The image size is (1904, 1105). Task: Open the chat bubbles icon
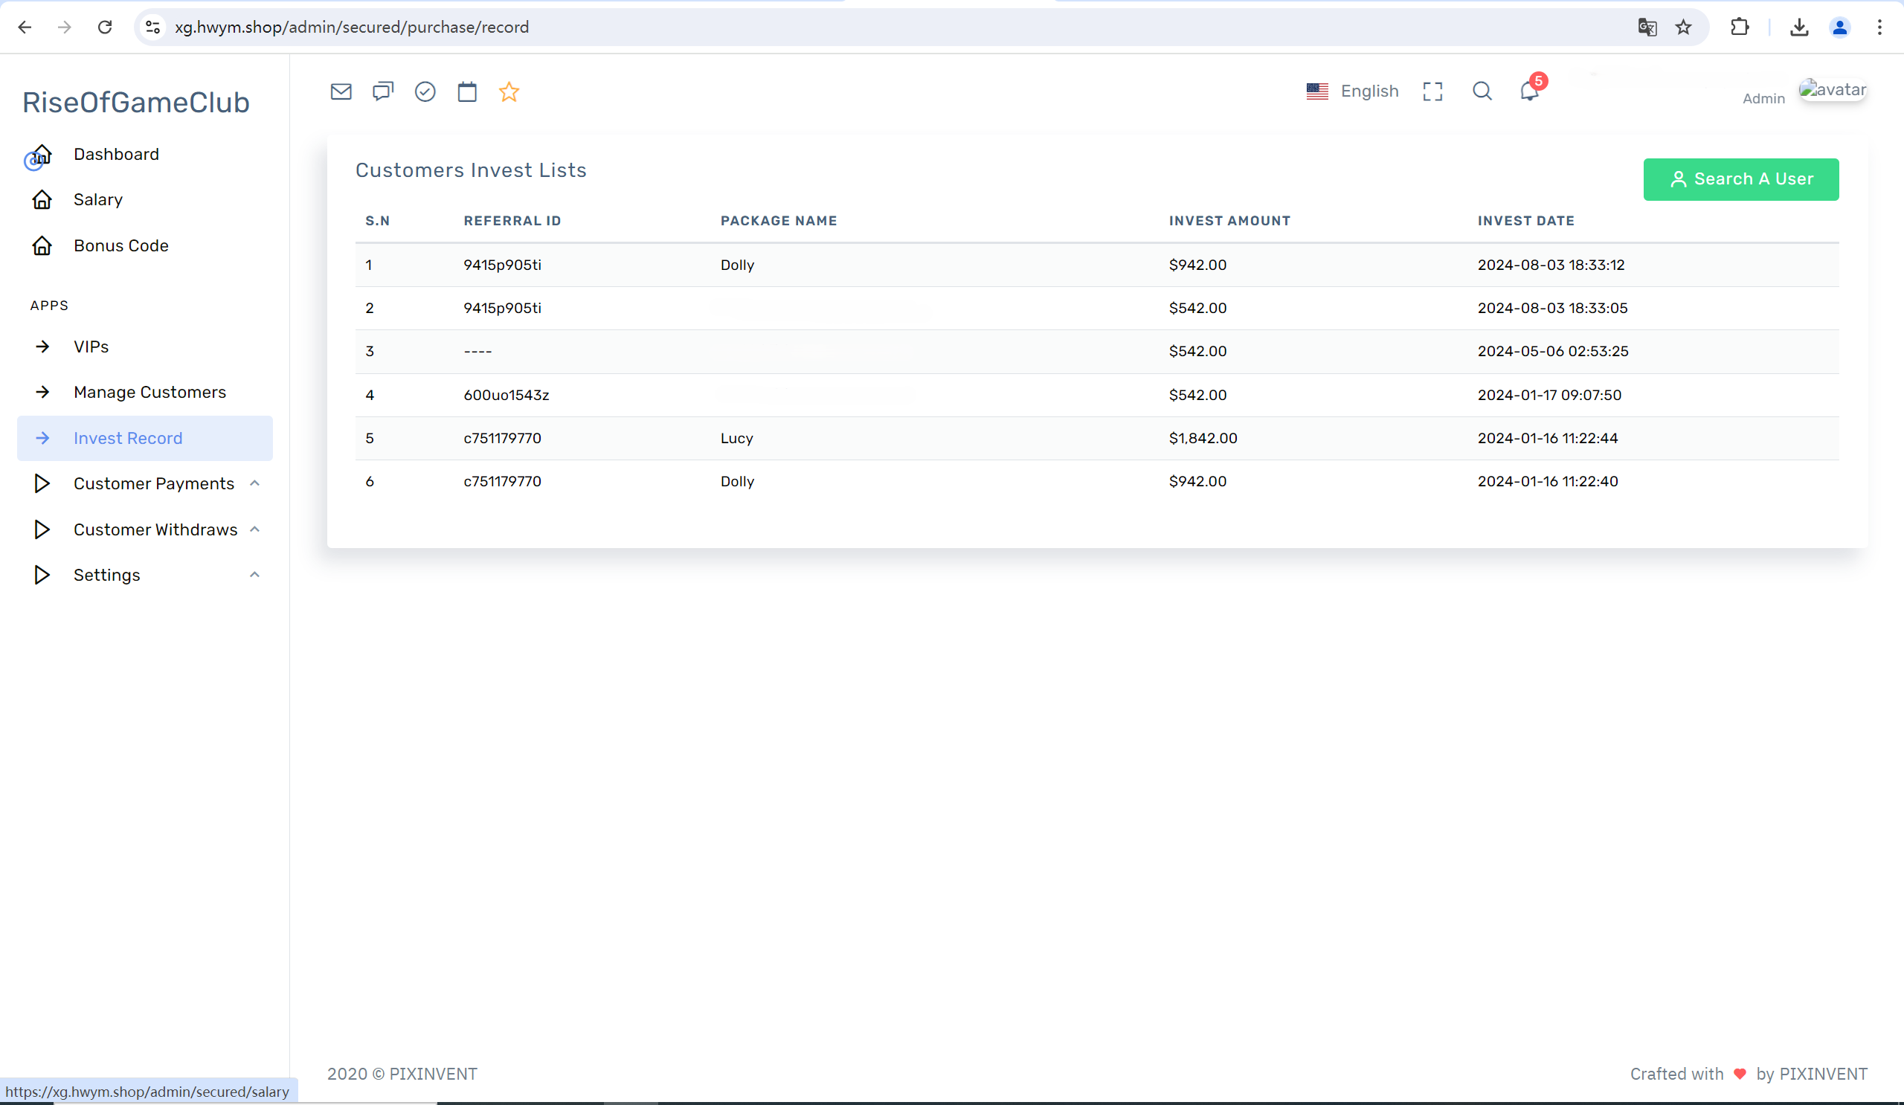[383, 91]
